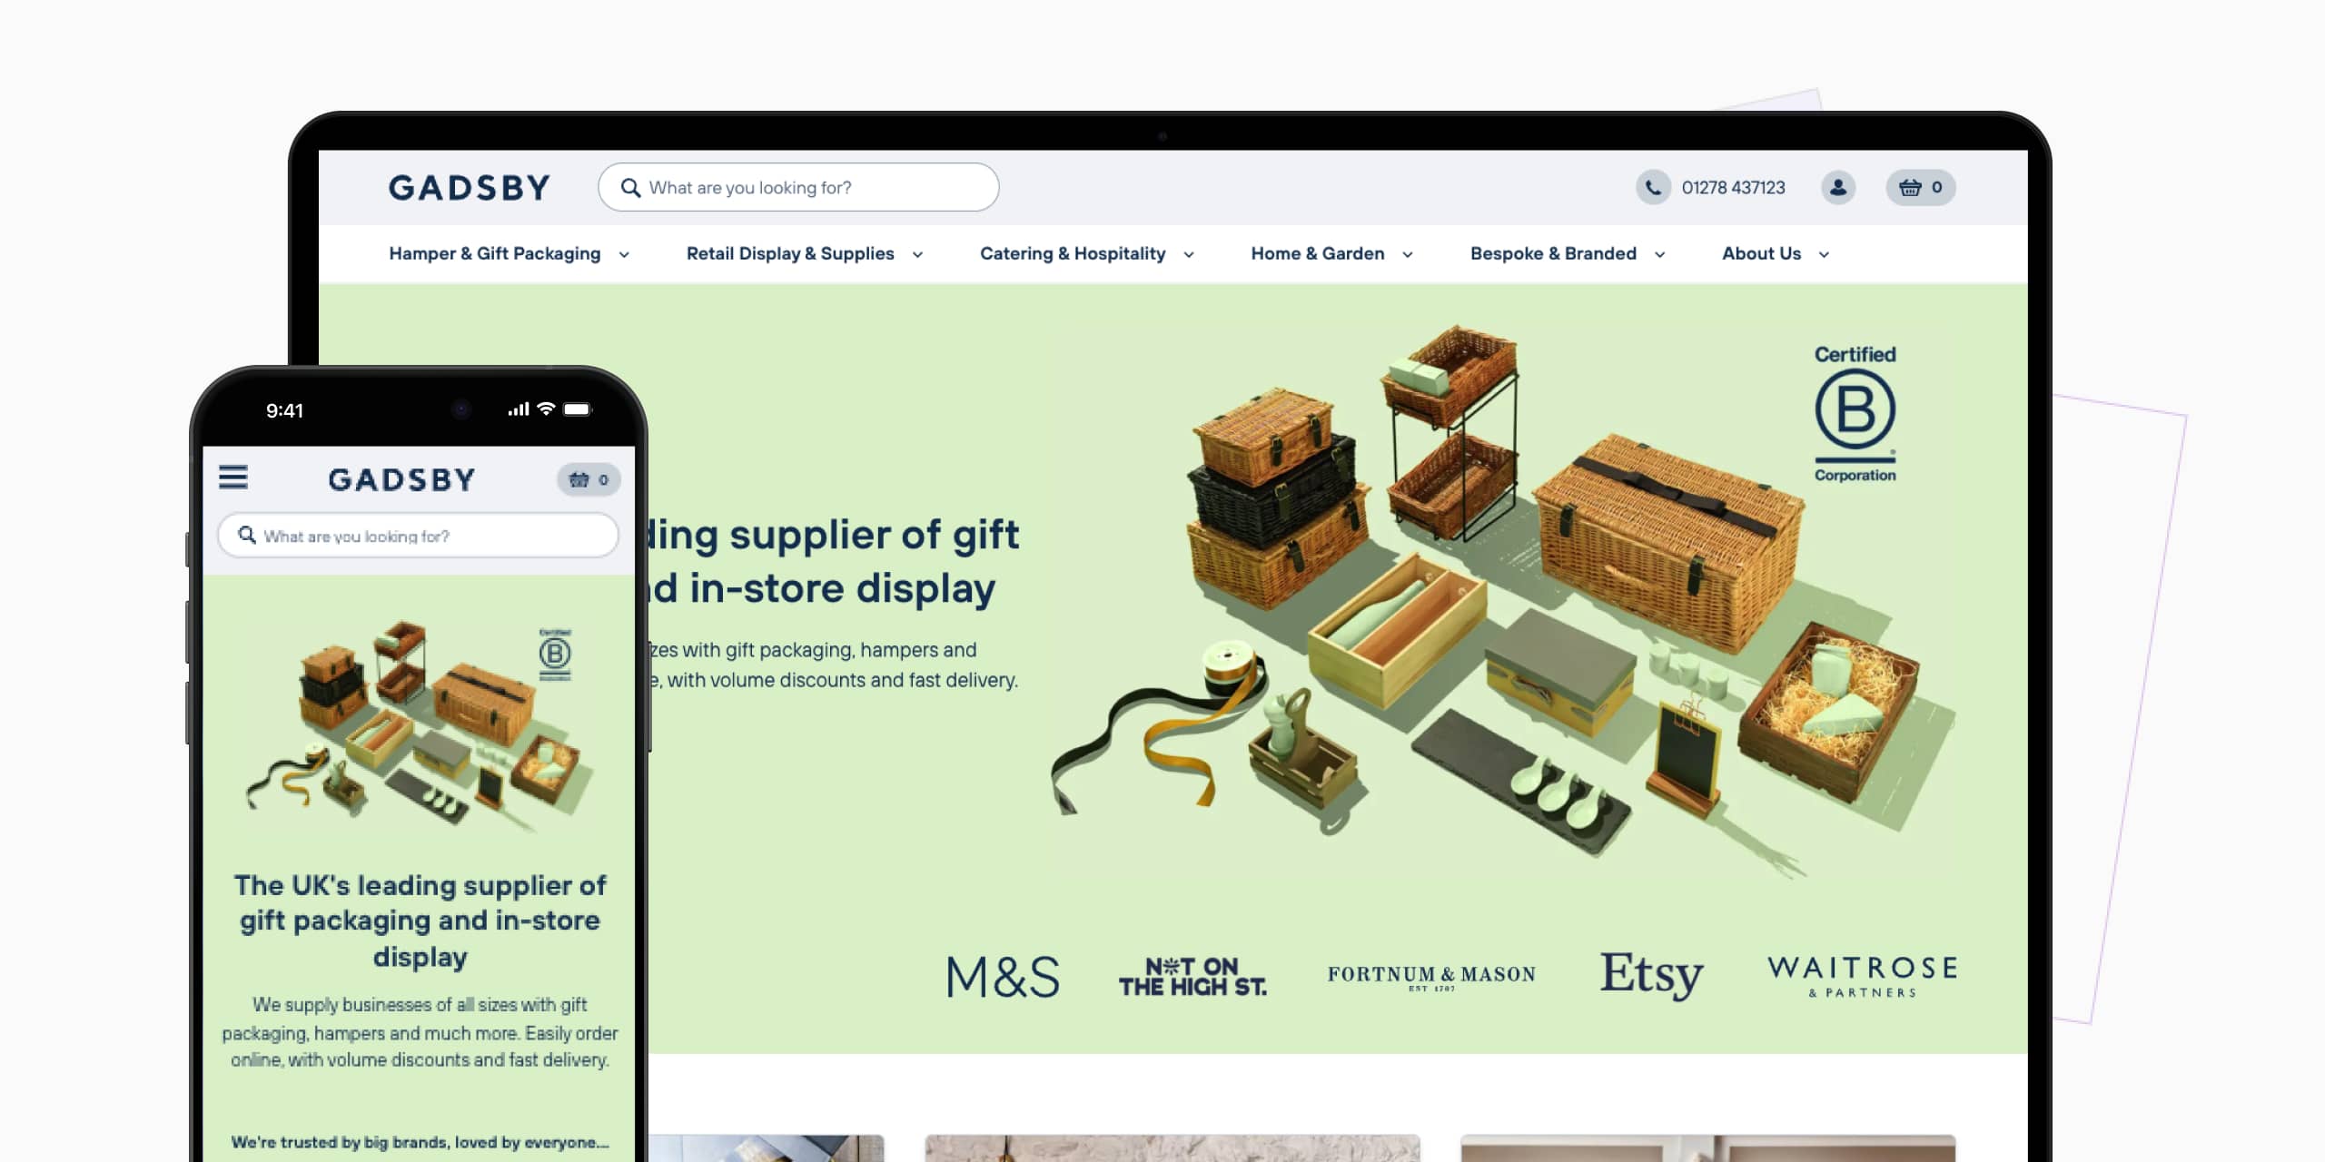Click the desktop search magnifier icon

click(x=630, y=188)
